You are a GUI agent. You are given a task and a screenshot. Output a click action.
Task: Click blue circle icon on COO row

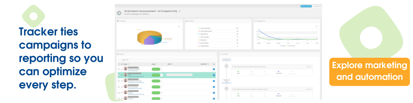click(x=214, y=75)
